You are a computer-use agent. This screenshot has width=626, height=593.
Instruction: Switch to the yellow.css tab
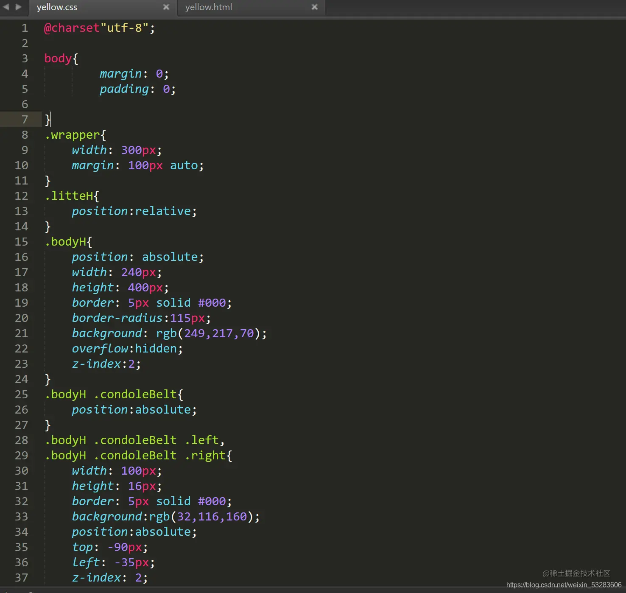(57, 7)
